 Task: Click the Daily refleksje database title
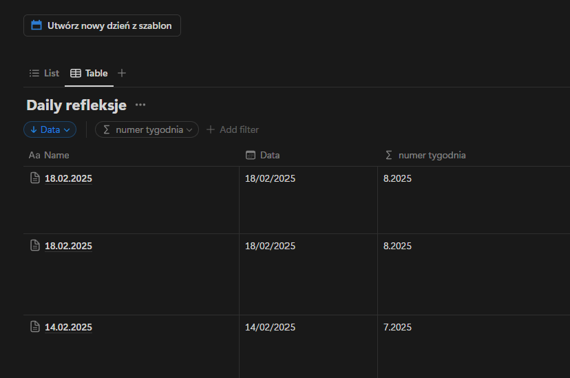coord(76,105)
